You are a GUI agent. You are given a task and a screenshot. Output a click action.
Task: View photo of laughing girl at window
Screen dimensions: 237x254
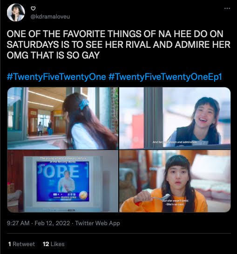click(x=175, y=118)
